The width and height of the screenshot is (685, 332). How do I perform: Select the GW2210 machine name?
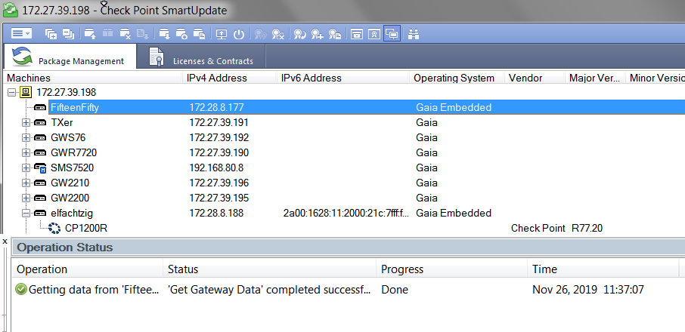pos(70,183)
